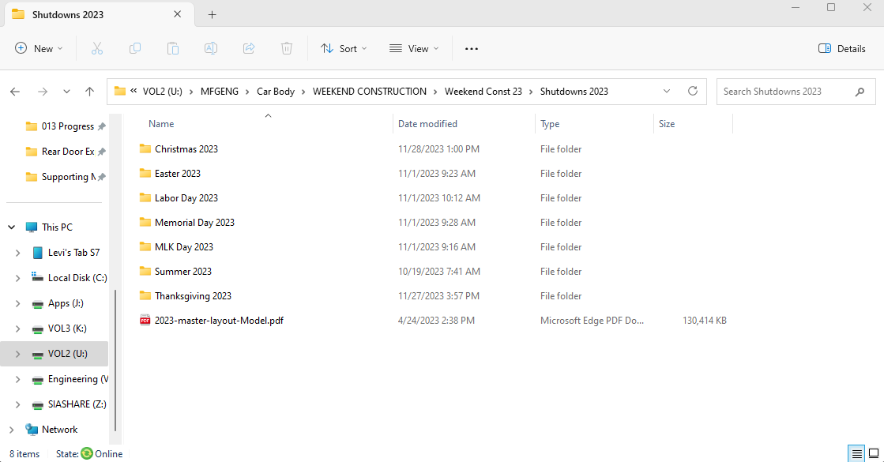This screenshot has width=884, height=462.
Task: Open the Sort dropdown menu
Action: tap(344, 49)
